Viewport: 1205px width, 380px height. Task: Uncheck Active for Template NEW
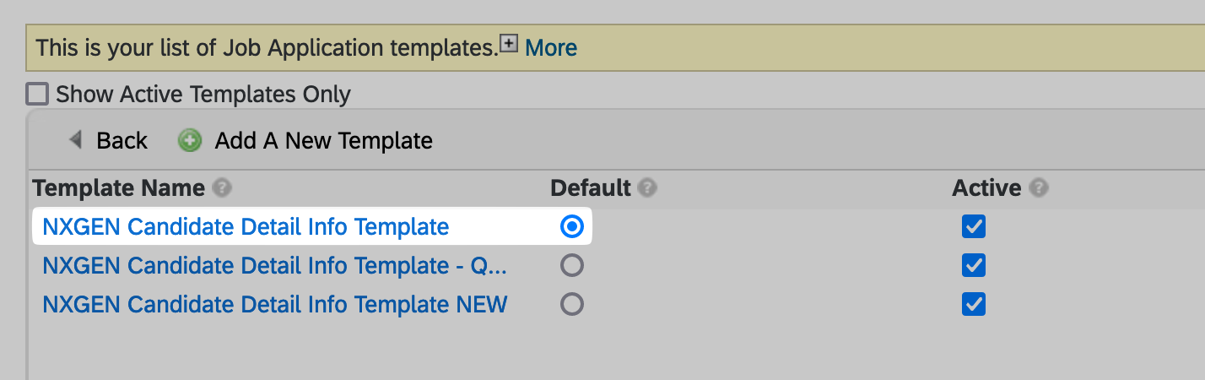click(974, 304)
